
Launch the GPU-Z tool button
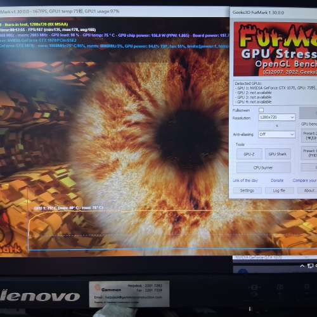249,154
